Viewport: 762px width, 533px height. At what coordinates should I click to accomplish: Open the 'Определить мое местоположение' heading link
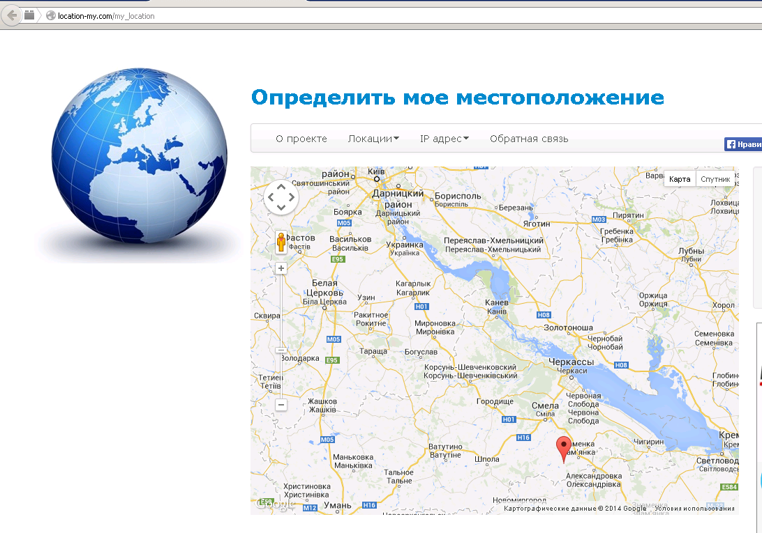(x=457, y=98)
